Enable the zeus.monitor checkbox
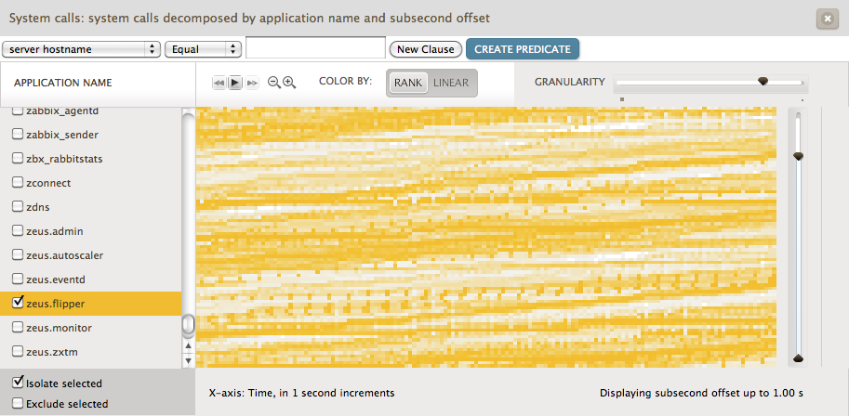Viewport: 849px width, 416px height. 18,327
